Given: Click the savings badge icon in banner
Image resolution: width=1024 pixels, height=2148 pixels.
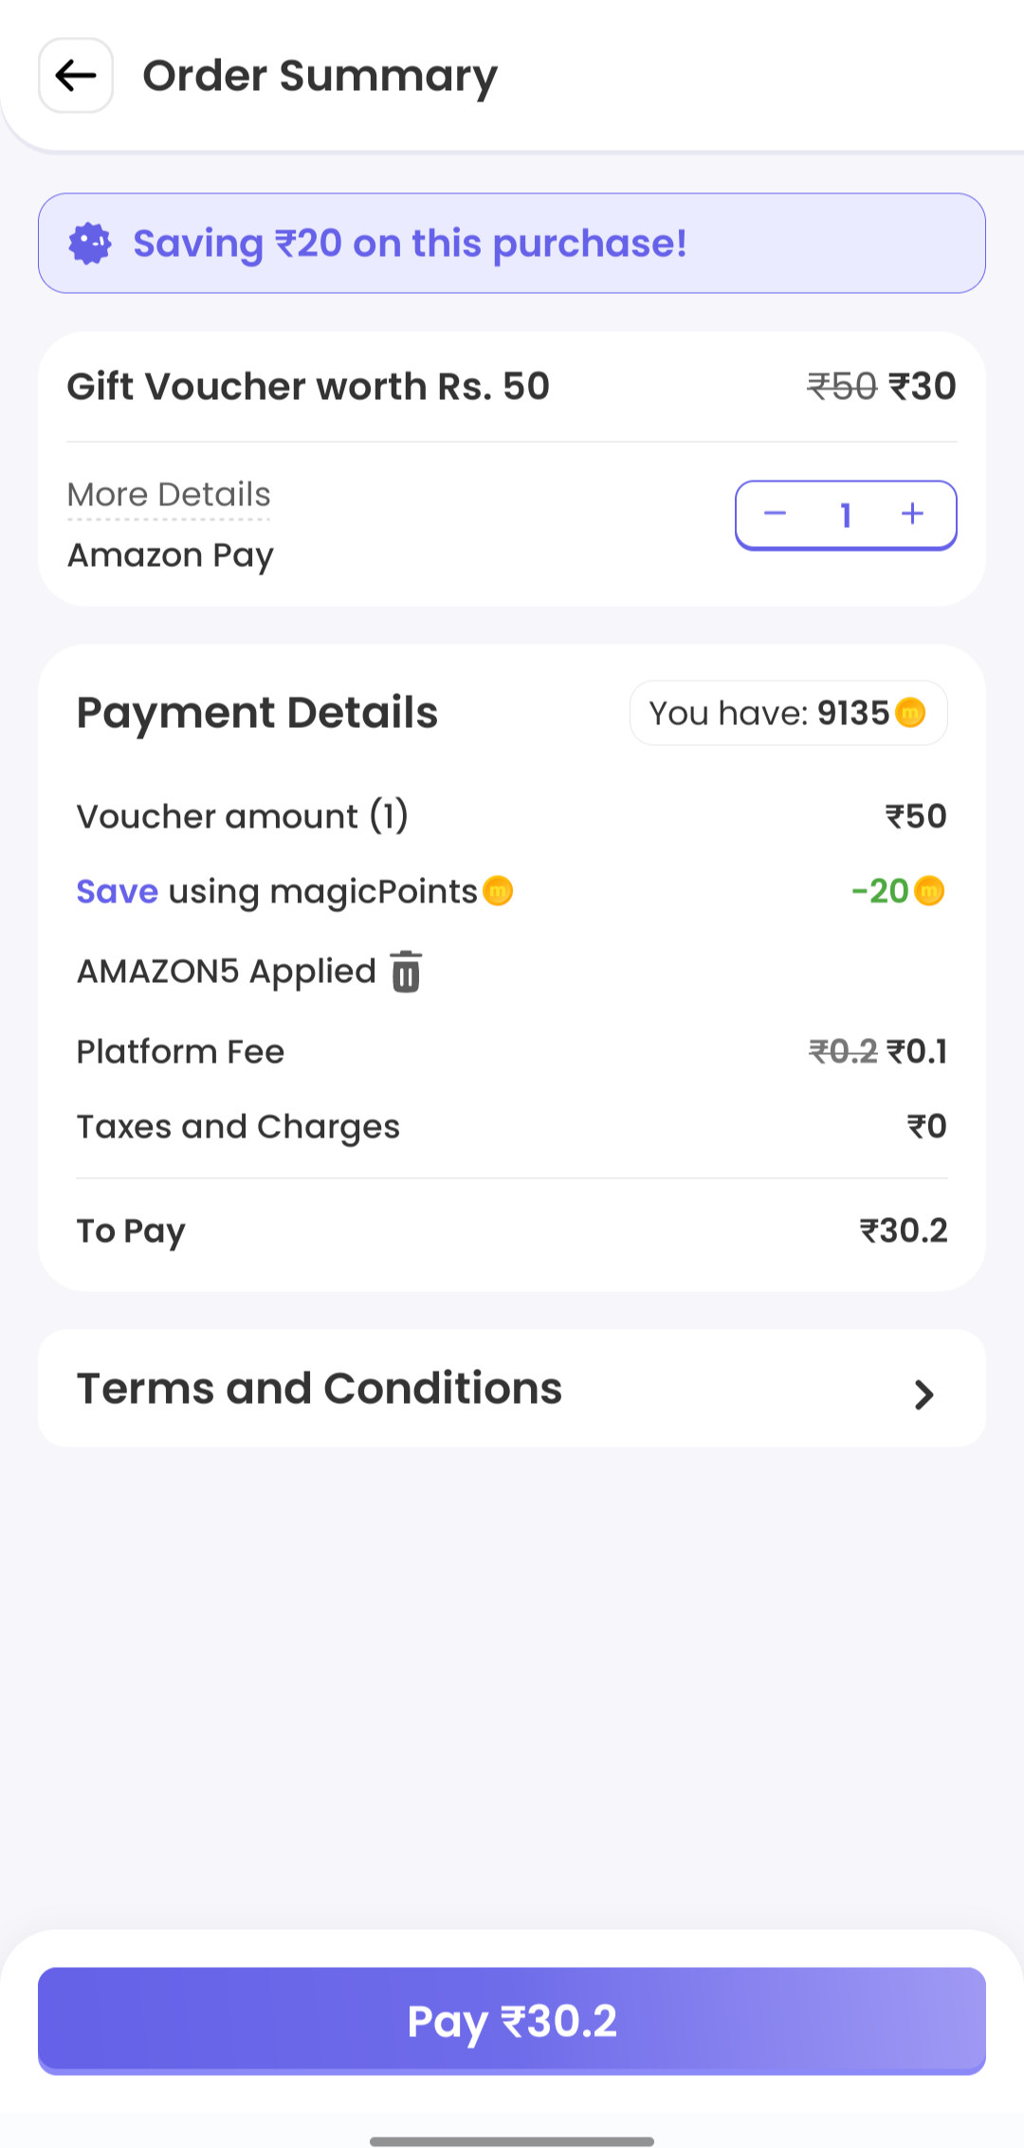Looking at the screenshot, I should (x=90, y=244).
